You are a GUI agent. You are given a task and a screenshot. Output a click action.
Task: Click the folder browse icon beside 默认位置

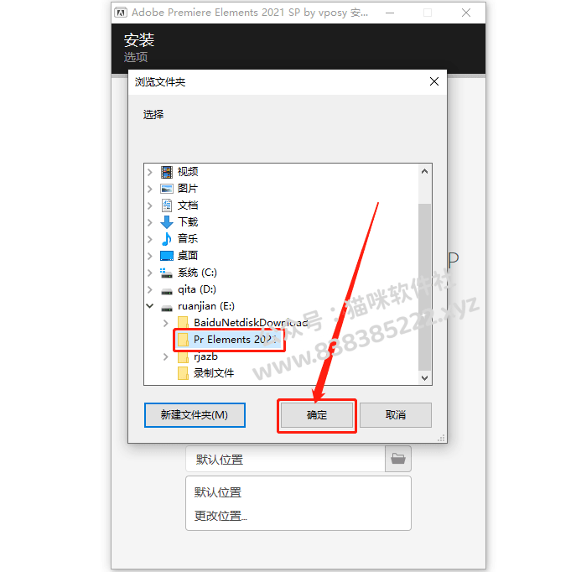coord(398,459)
